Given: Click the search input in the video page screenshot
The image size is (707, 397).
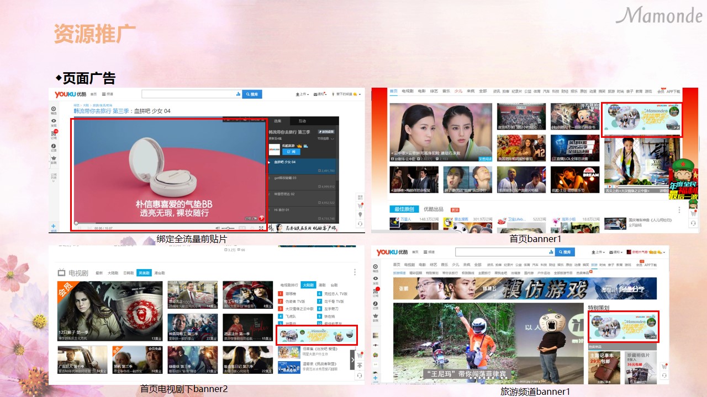Looking at the screenshot, I should [x=192, y=94].
